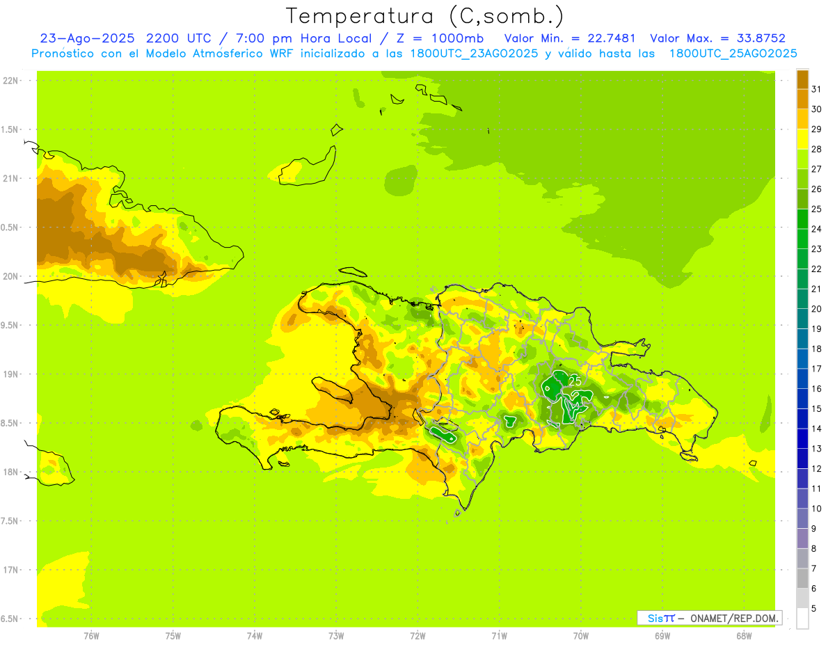Click '1800UTC_25AGO2025' valid-until time text

pos(733,54)
